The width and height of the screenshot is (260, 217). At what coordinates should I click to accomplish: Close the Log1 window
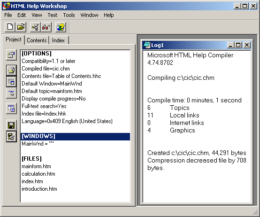(x=247, y=45)
